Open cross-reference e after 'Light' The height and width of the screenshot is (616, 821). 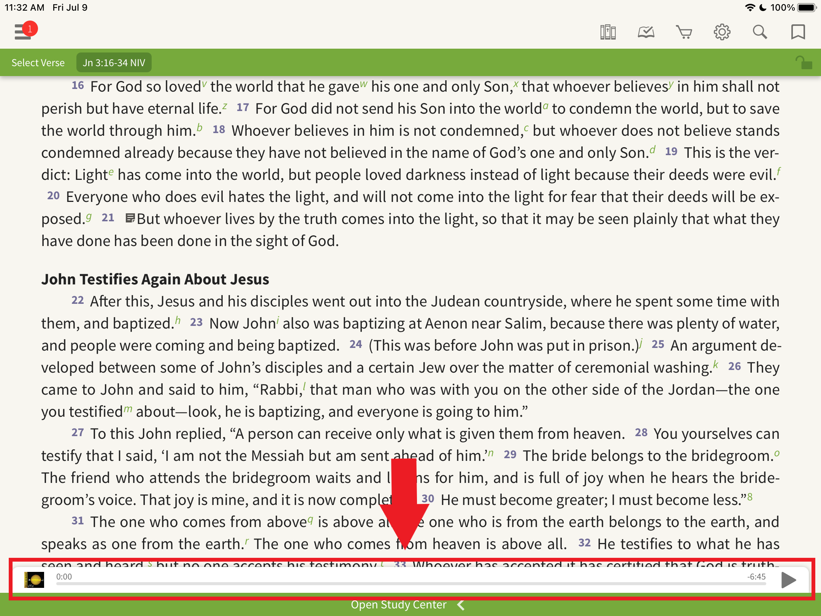[x=111, y=172]
